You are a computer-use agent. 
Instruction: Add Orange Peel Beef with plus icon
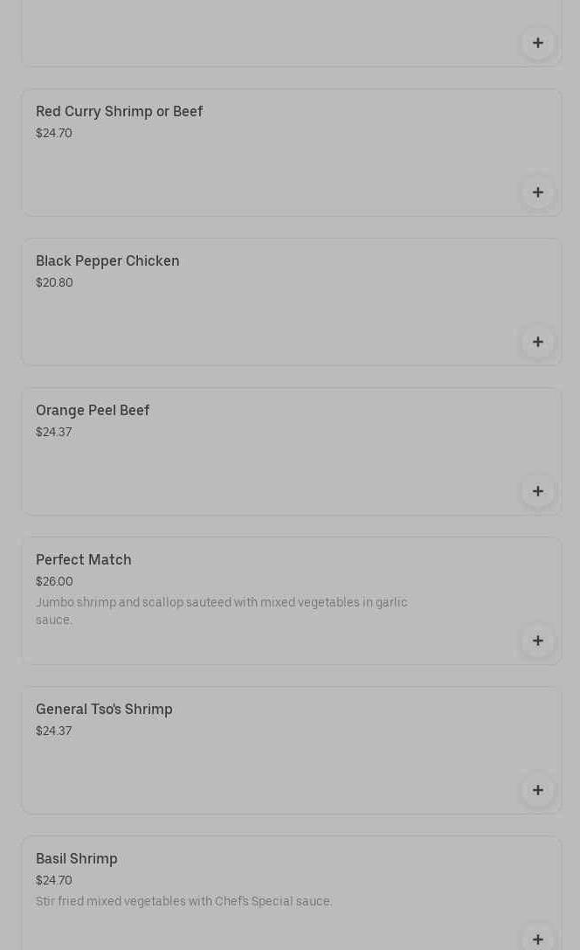click(537, 491)
